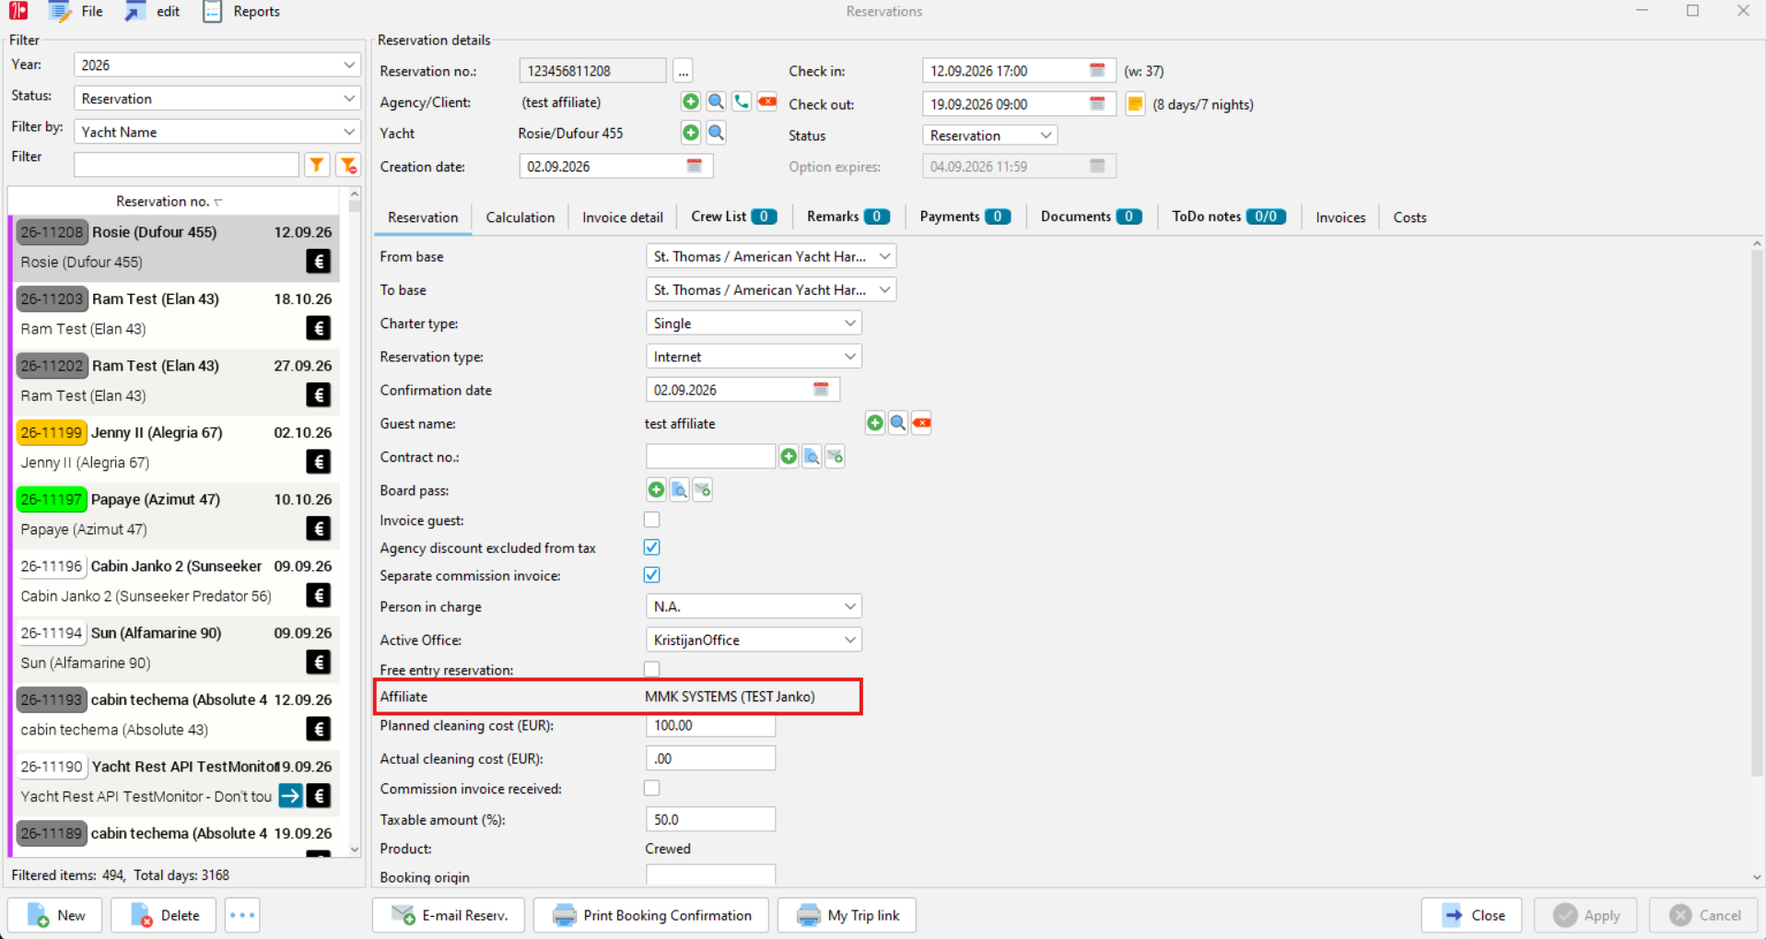The height and width of the screenshot is (939, 1766).
Task: Click the search icon next to Guest name
Action: (898, 424)
